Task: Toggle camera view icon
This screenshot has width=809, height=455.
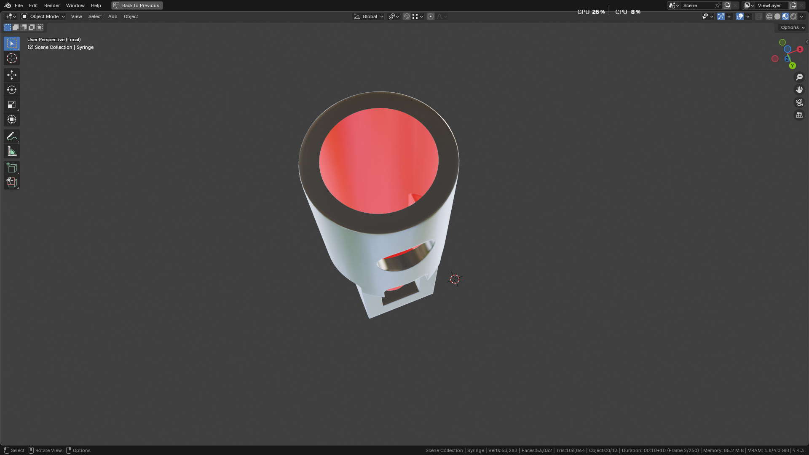Action: [799, 102]
